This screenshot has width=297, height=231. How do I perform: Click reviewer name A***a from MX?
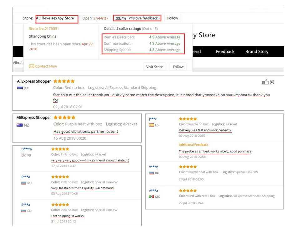click(x=154, y=190)
